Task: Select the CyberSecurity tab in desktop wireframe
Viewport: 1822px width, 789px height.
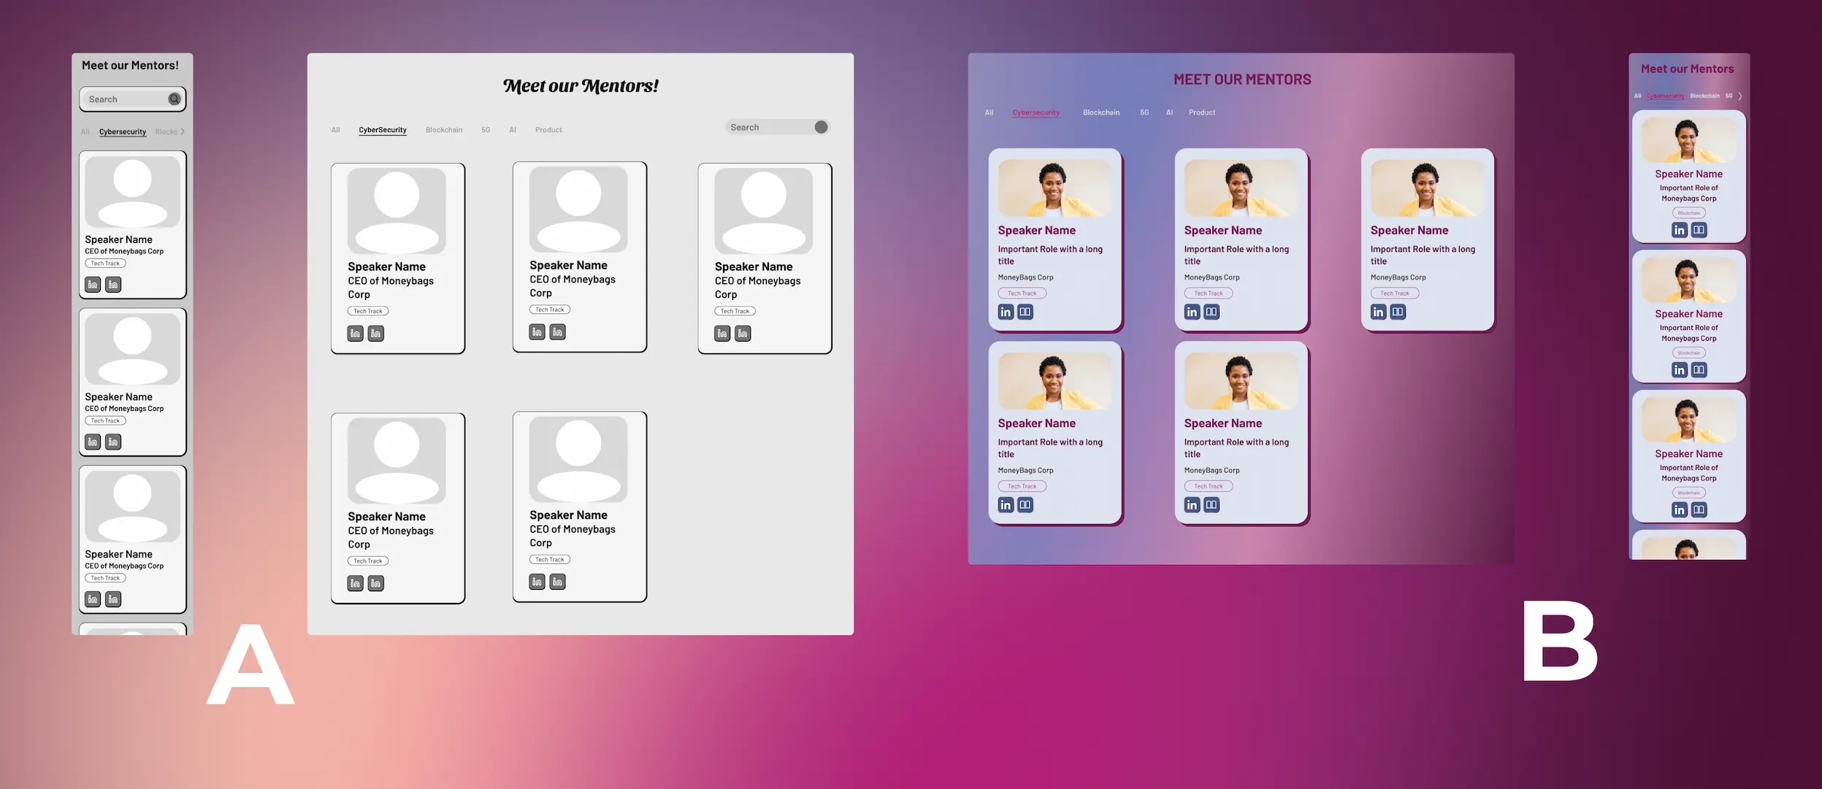Action: pos(383,129)
